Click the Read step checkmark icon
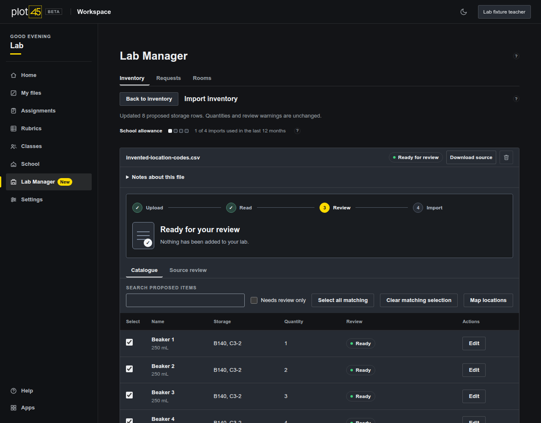This screenshot has height=423, width=541. coord(231,208)
